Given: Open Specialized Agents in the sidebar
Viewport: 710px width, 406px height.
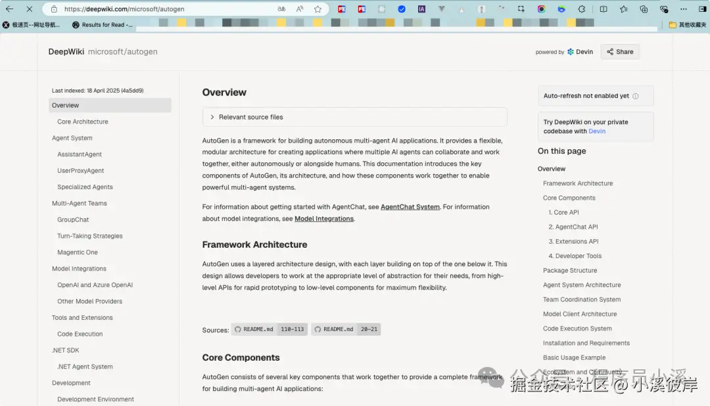Looking at the screenshot, I should (x=85, y=187).
